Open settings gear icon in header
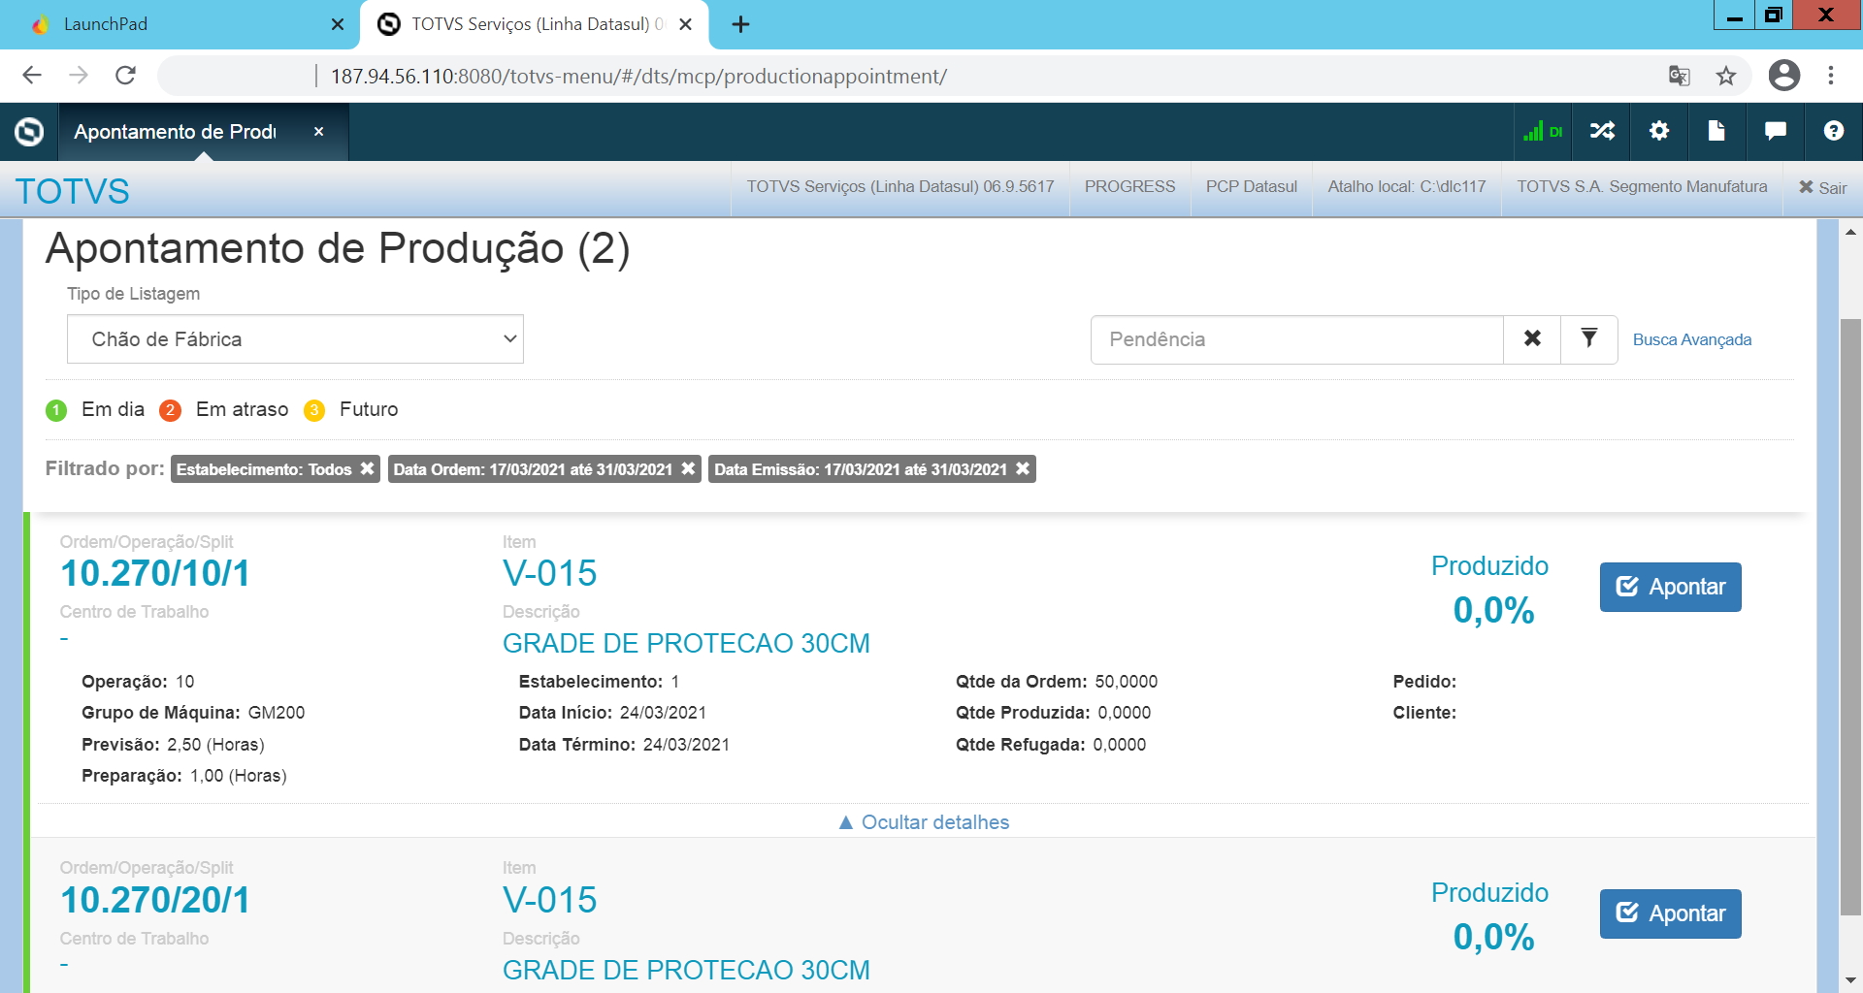This screenshot has width=1863, height=993. tap(1659, 131)
